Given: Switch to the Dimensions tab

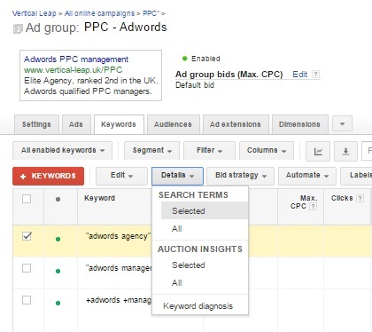Looking at the screenshot, I should (x=299, y=124).
